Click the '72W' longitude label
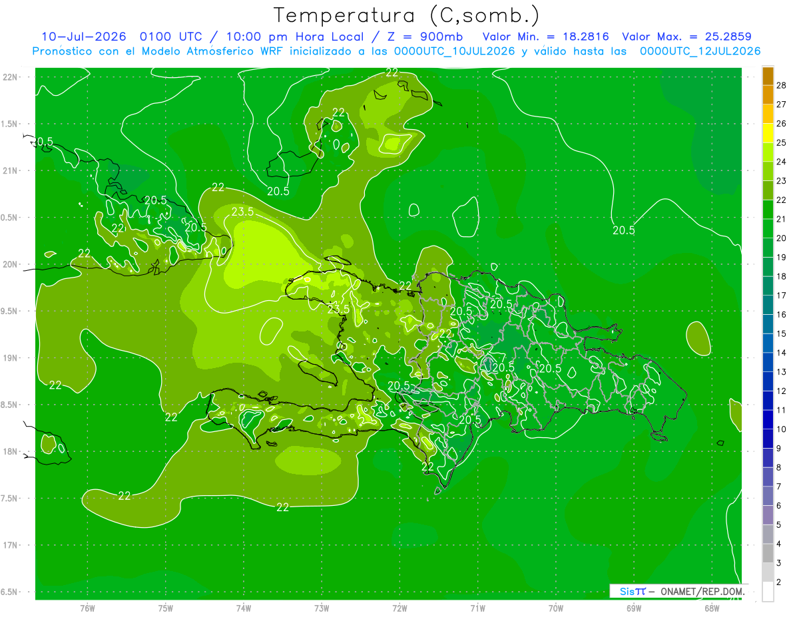The image size is (799, 617). (x=400, y=608)
